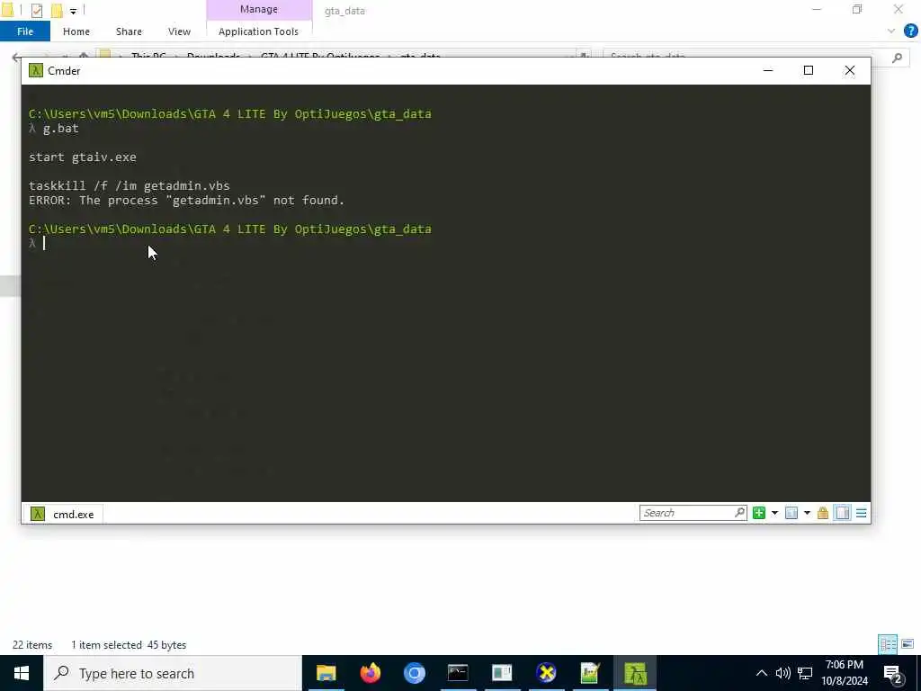Open the File menu in File Explorer
This screenshot has width=921, height=691.
[25, 31]
